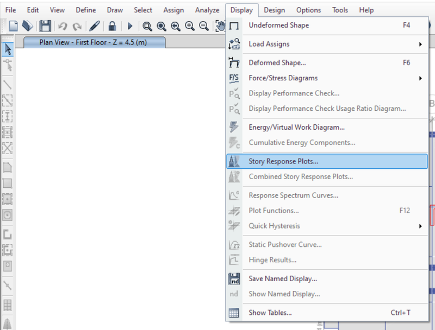Open the Help menu
The height and width of the screenshot is (330, 435).
tap(366, 10)
